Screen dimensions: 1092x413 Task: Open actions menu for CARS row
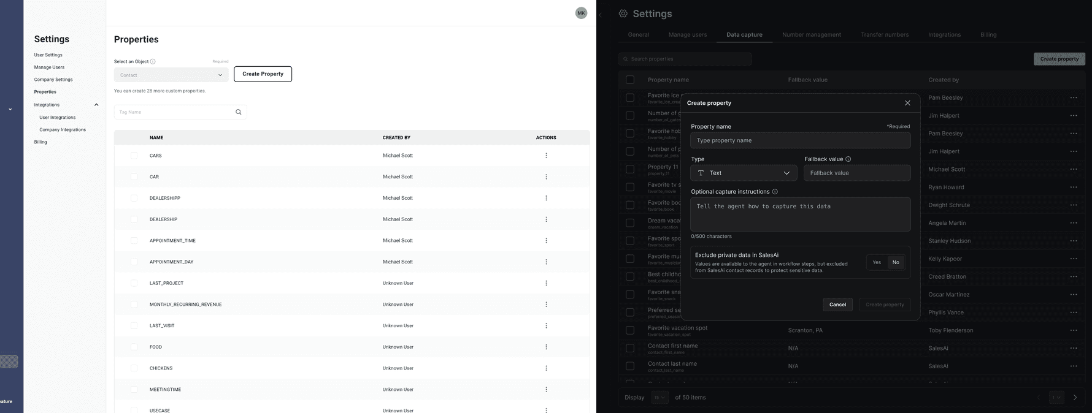[546, 156]
